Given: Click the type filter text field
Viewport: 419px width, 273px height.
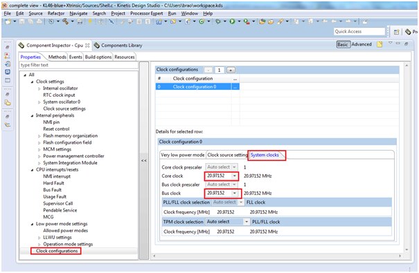Looking at the screenshot, I should point(78,65).
